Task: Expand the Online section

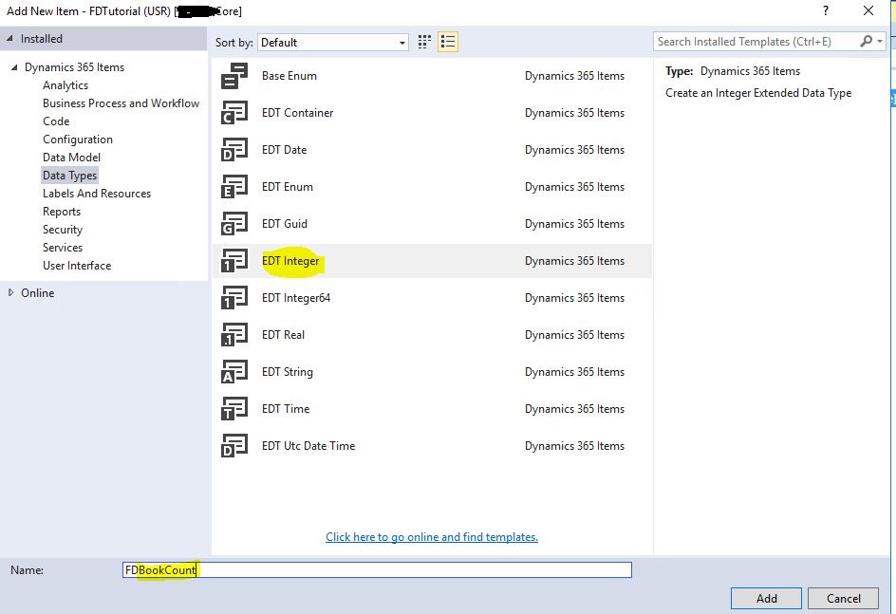Action: click(10, 292)
